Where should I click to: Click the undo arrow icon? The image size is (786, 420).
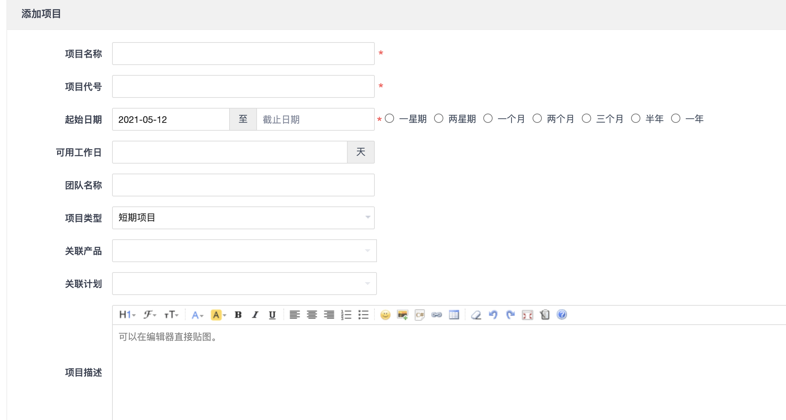pos(493,315)
